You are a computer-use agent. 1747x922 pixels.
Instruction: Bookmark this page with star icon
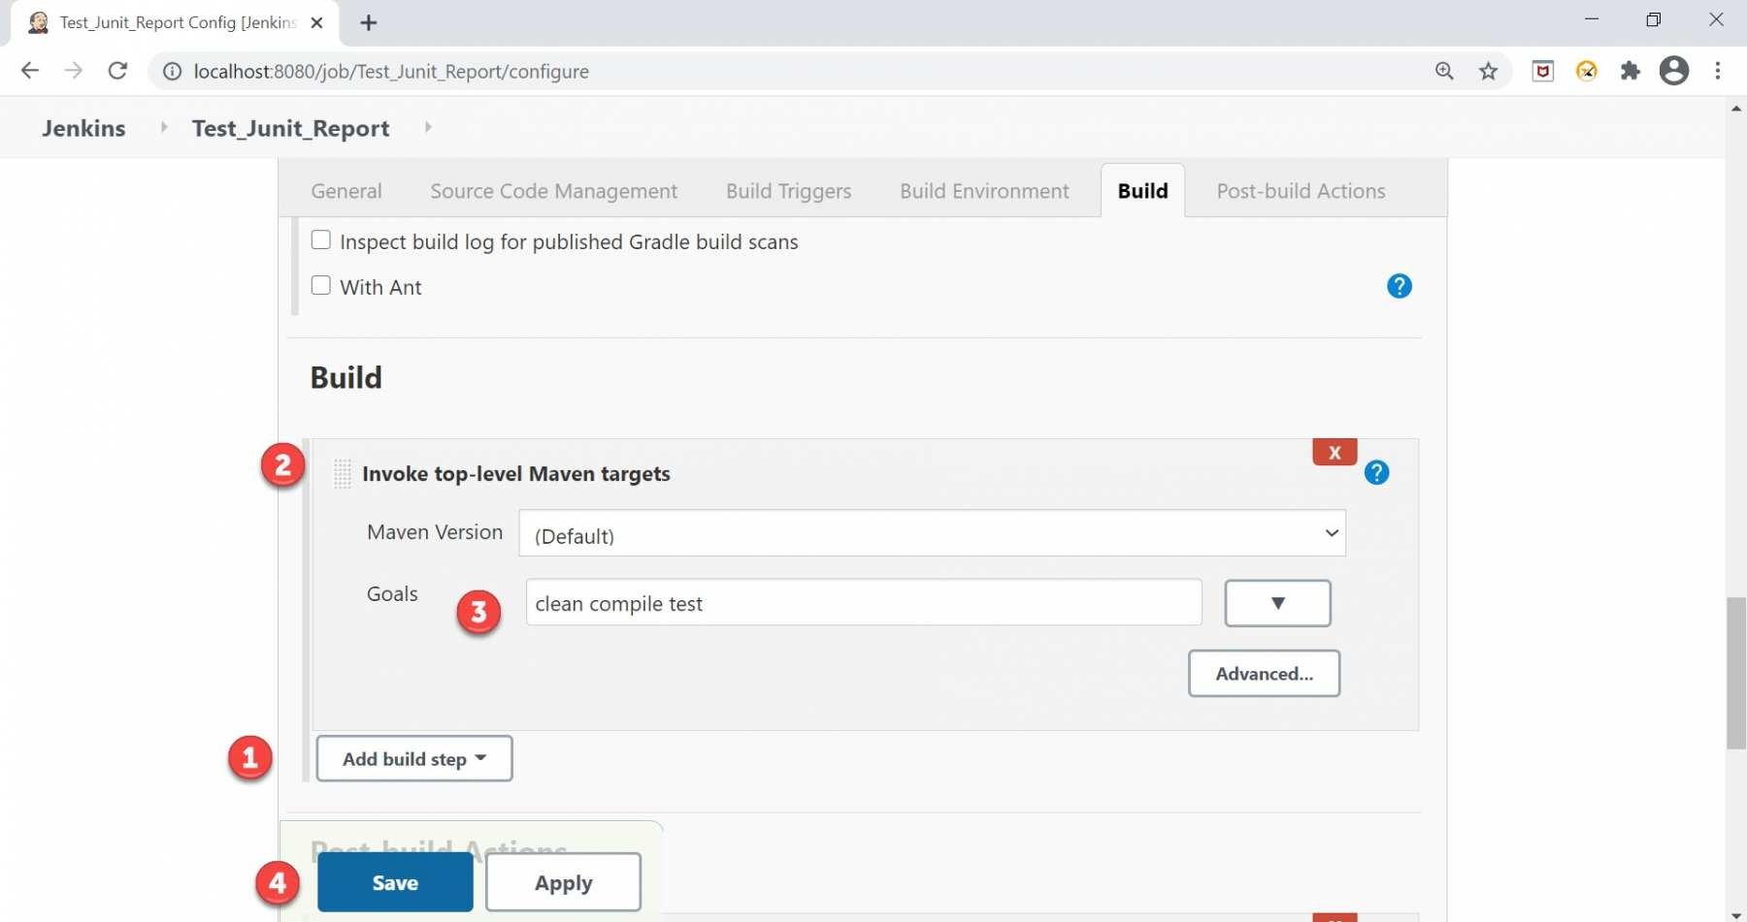[x=1488, y=71]
